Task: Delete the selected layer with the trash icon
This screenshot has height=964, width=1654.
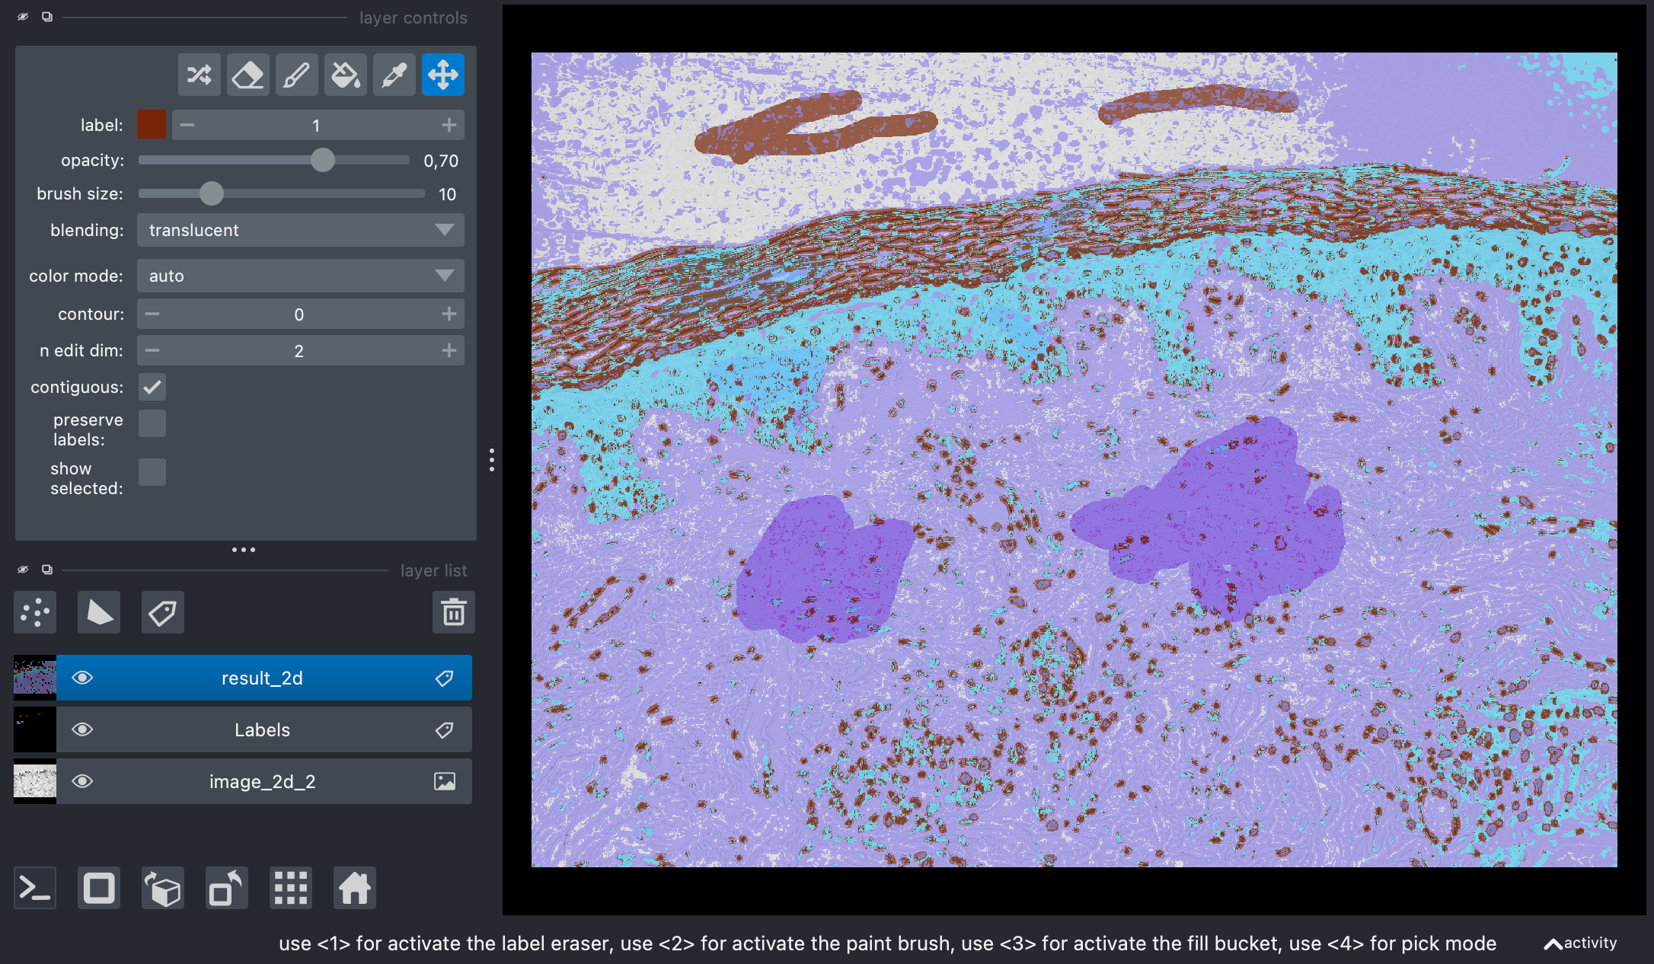Action: [454, 612]
